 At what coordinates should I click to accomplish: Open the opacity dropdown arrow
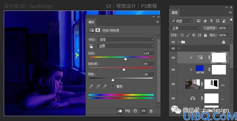pyautogui.click(x=230, y=28)
